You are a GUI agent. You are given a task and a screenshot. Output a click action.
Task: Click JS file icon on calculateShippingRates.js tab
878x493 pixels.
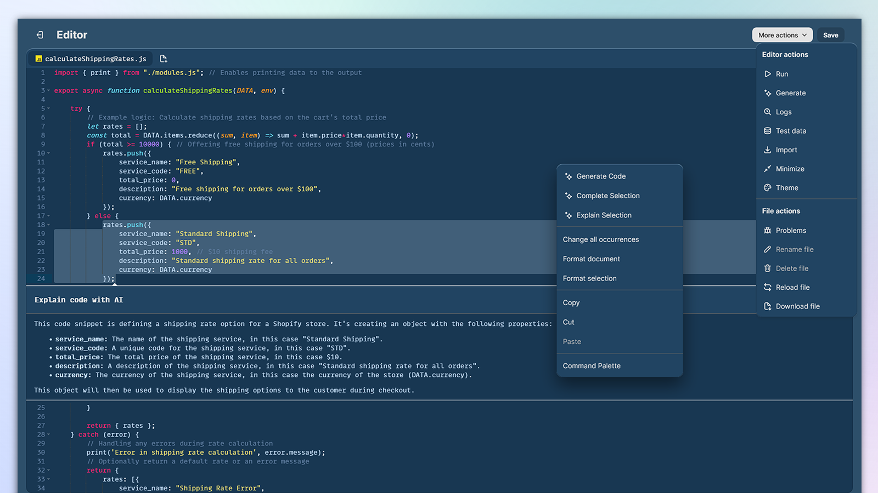[x=38, y=59]
